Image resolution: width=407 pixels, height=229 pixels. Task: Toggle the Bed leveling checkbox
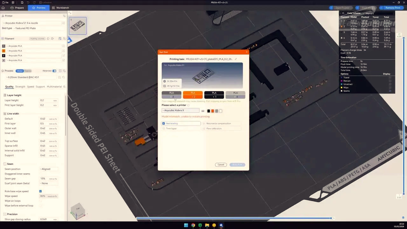(164, 123)
